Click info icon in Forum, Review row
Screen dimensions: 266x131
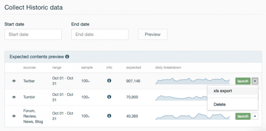[109, 116]
